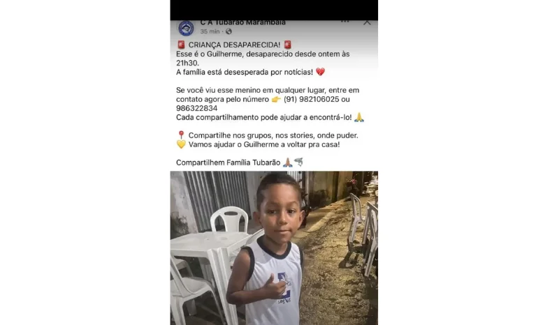The height and width of the screenshot is (325, 559).
Task: Open the 35 min post timestamp
Action: pos(210,31)
